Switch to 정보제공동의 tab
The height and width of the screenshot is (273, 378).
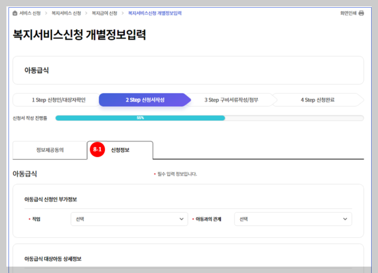pos(50,150)
